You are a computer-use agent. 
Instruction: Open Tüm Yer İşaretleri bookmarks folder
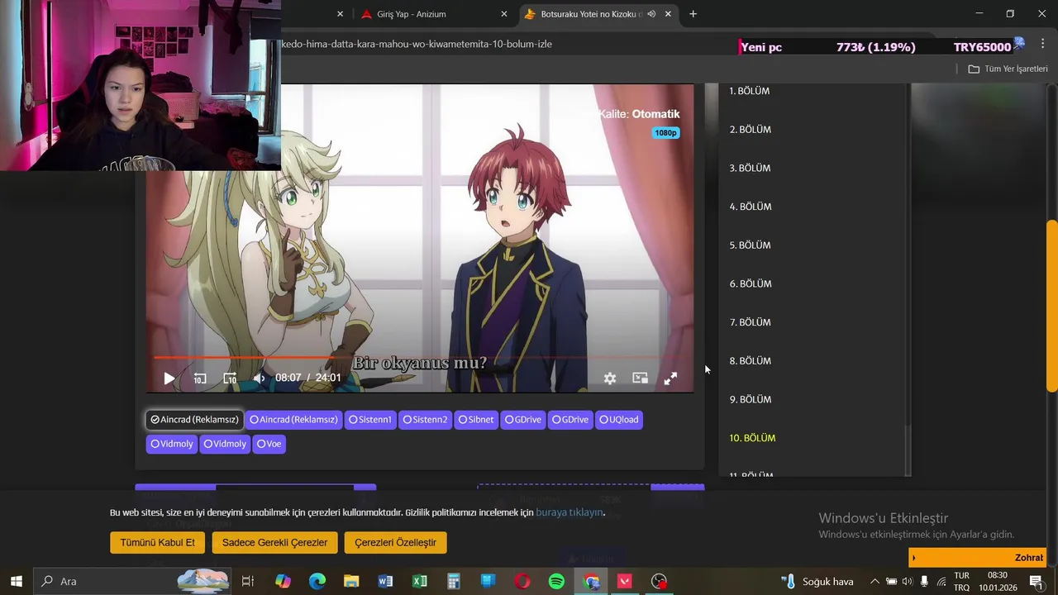click(x=1008, y=69)
